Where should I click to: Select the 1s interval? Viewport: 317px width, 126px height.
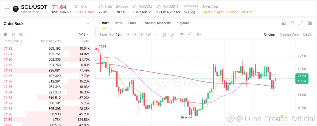pyautogui.click(x=111, y=34)
